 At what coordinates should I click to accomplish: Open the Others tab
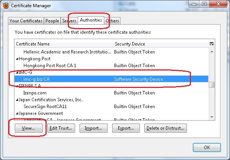[113, 21]
